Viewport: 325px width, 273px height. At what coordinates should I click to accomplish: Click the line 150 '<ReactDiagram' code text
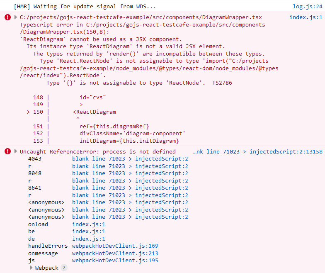95,112
